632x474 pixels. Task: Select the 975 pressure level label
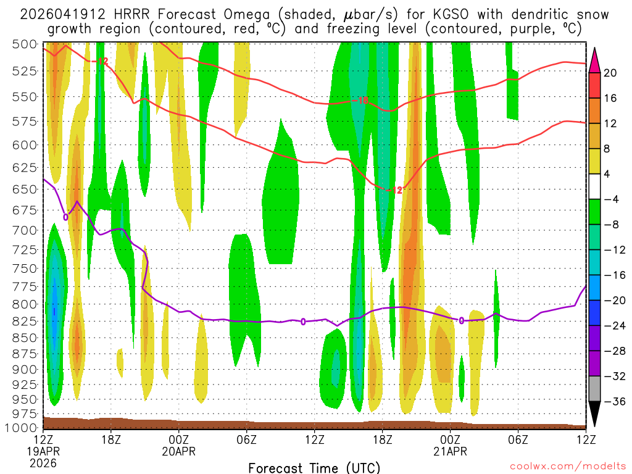pyautogui.click(x=25, y=414)
